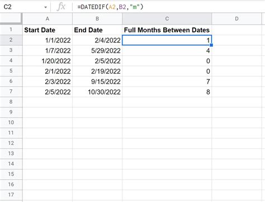Select column B header
This screenshot has width=265, height=202.
[97, 18]
